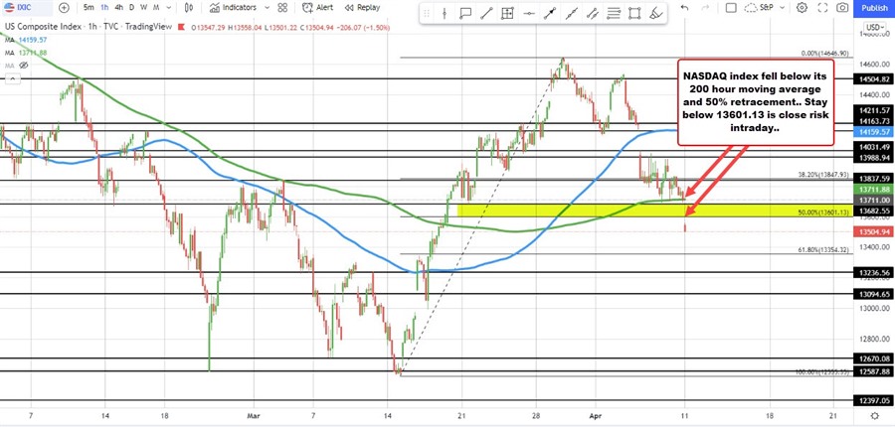Select the monthly M timeframe
The image size is (895, 427).
[x=156, y=7]
